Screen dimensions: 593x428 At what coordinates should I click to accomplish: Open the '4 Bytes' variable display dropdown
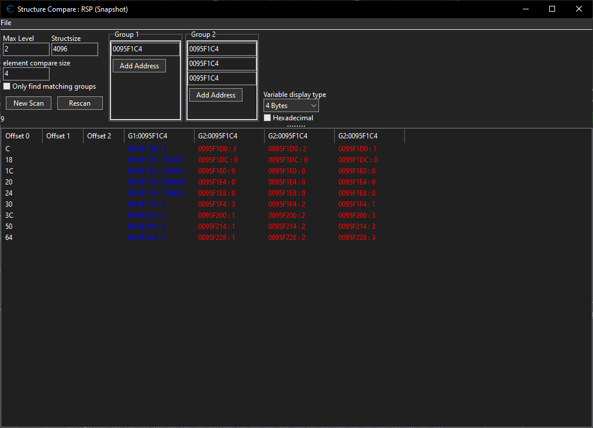click(x=290, y=105)
